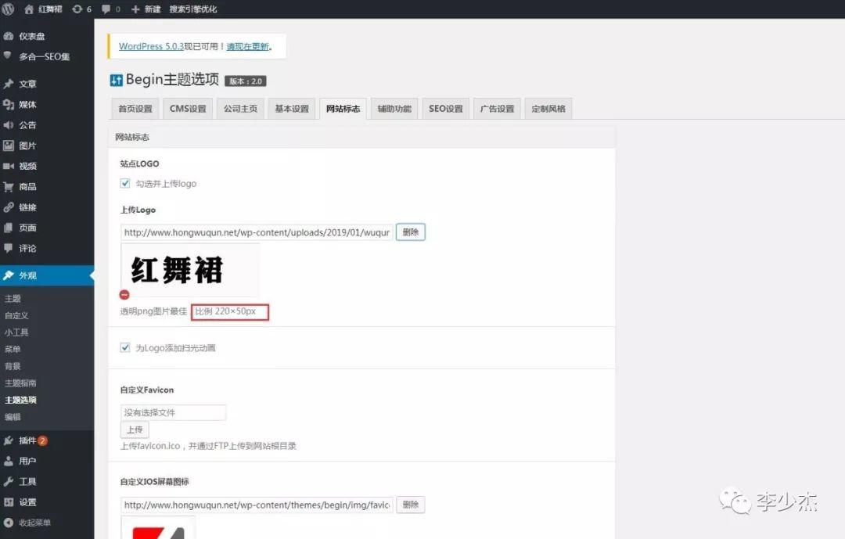Click the 红舞裙 logo preview image

pos(189,270)
